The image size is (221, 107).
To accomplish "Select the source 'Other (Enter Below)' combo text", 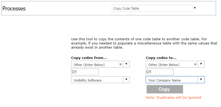I will pos(89,65).
